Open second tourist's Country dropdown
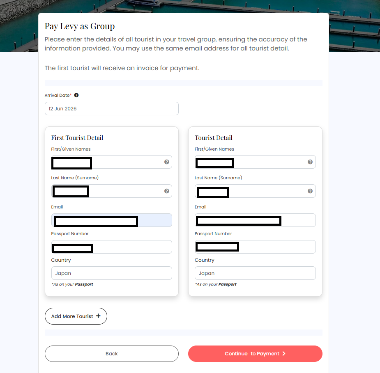The image size is (380, 373). [x=255, y=273]
